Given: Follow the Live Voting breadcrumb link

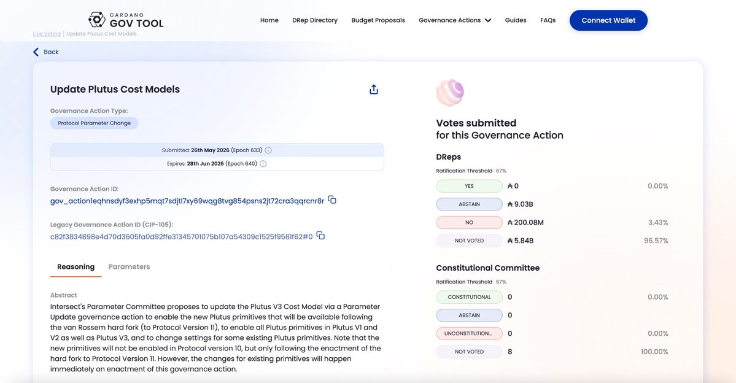Looking at the screenshot, I should (x=47, y=34).
